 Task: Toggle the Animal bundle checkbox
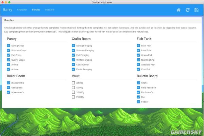(8, 64)
